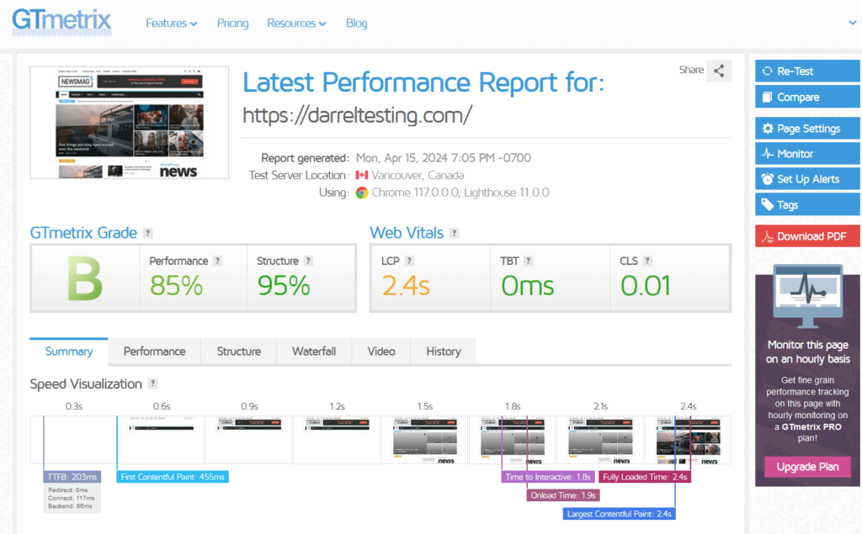Click the B grade letter
The height and width of the screenshot is (534, 862).
(x=85, y=279)
